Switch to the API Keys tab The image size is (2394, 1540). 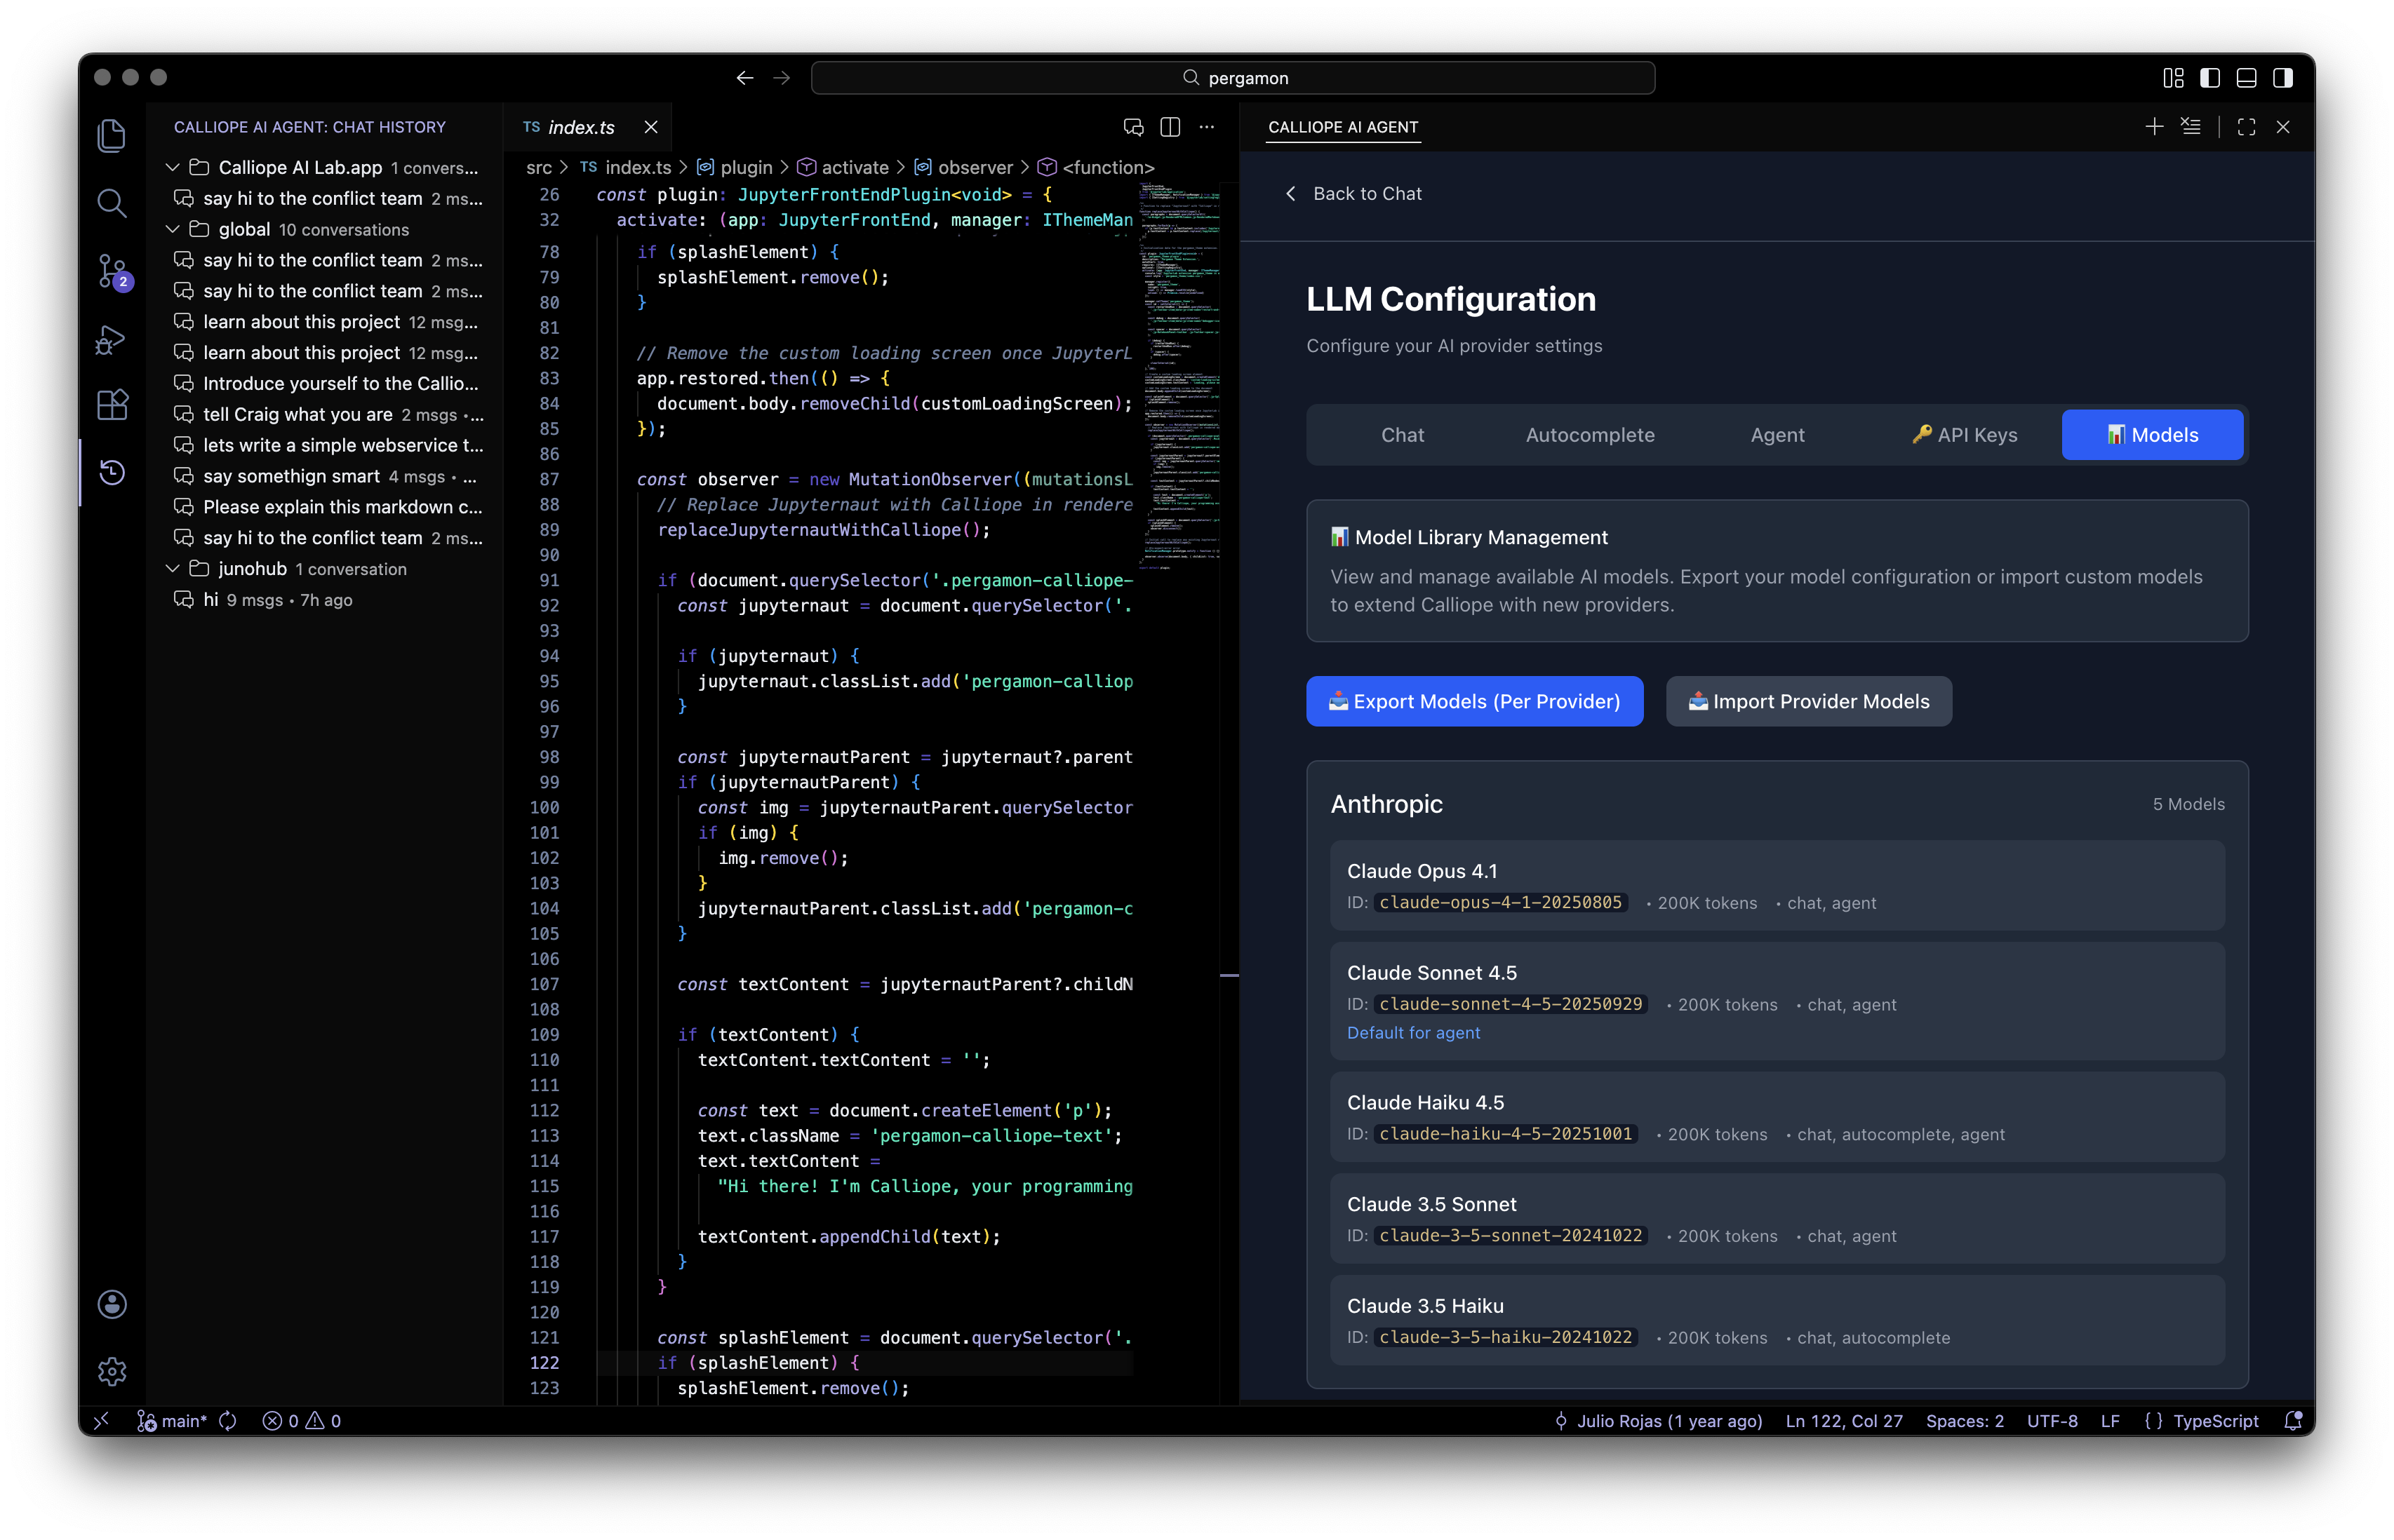1964,434
